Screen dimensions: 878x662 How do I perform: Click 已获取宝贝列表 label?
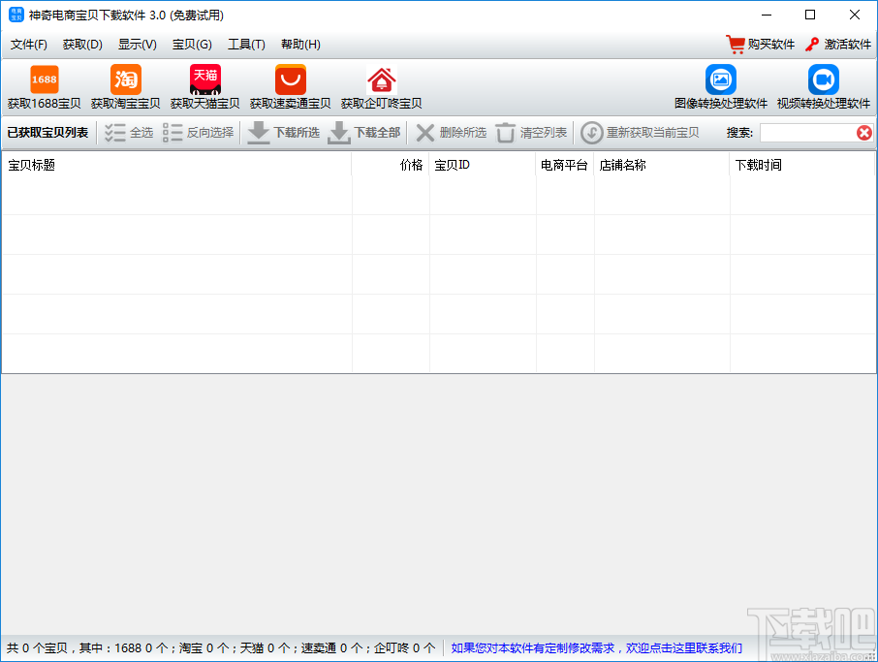pos(47,133)
